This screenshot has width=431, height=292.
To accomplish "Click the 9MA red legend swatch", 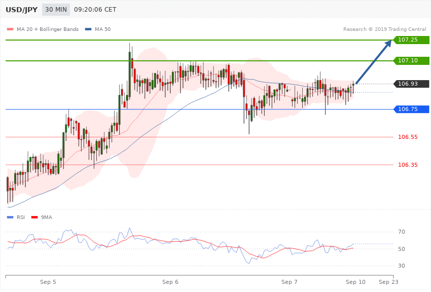I will [34, 217].
